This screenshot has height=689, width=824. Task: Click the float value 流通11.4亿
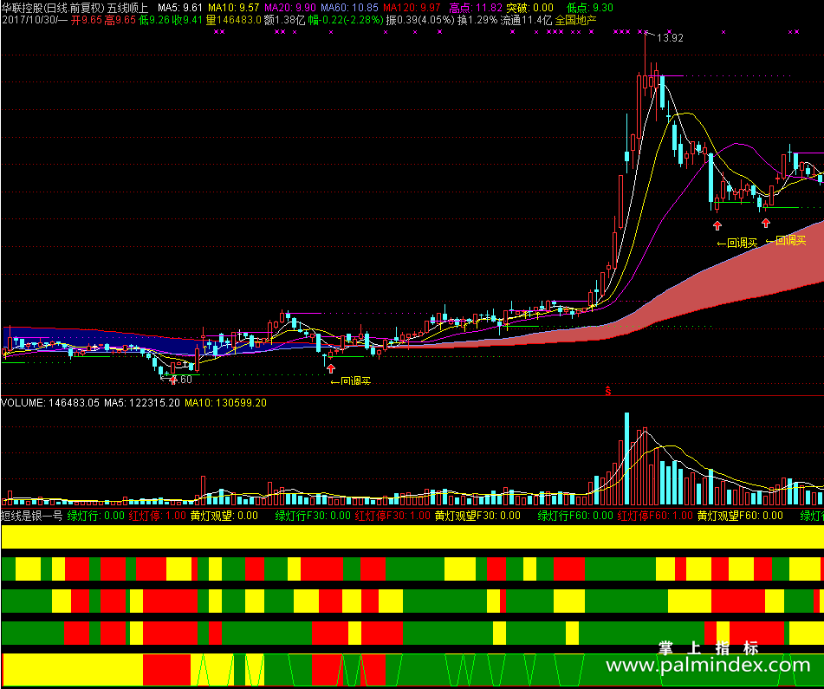click(x=527, y=20)
